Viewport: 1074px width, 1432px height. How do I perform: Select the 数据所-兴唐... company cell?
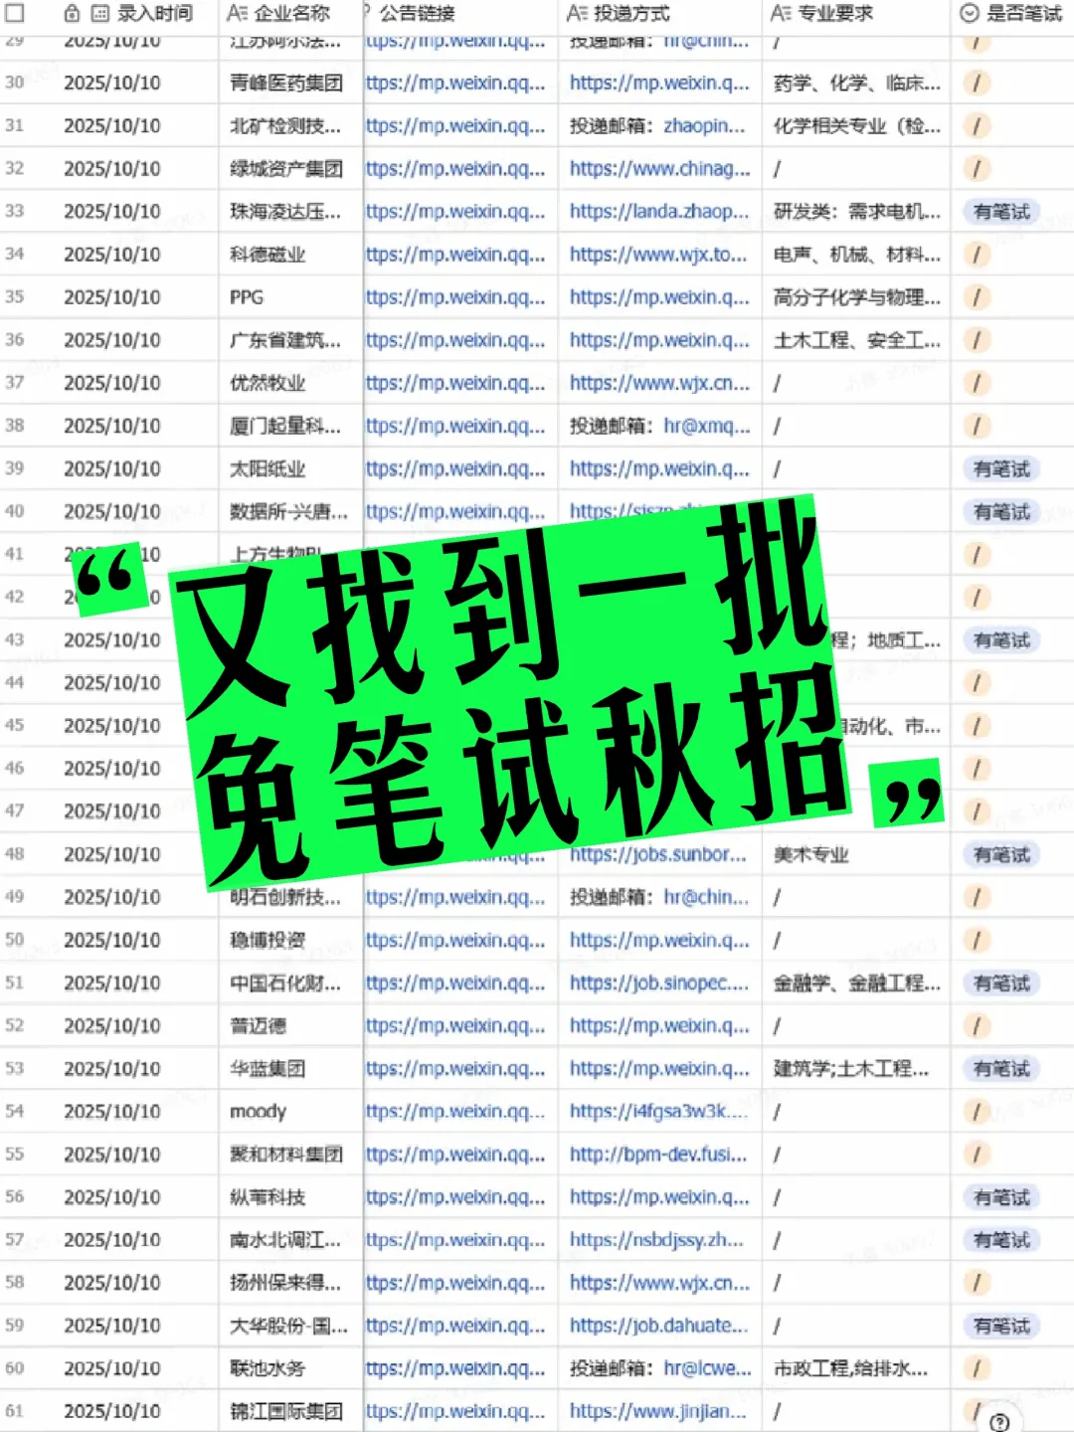coord(290,511)
